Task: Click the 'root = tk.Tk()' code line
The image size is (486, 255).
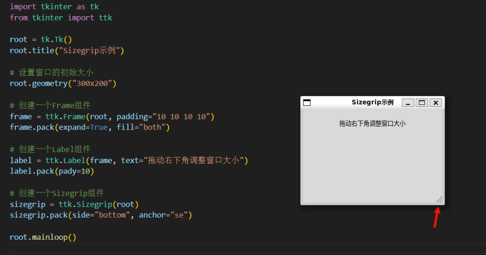Action: click(x=40, y=39)
